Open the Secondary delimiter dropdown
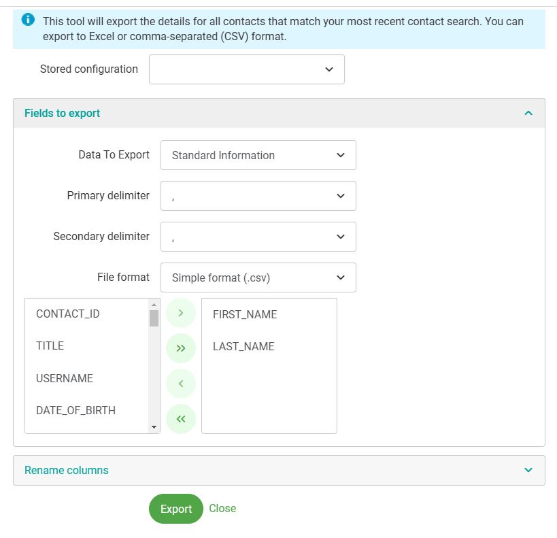The width and height of the screenshot is (557, 538). click(x=258, y=237)
